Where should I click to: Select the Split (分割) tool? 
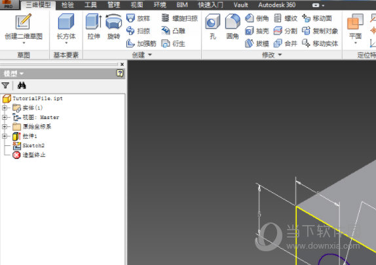coord(286,31)
